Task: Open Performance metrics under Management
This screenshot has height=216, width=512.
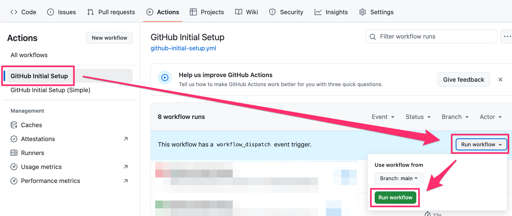Action: point(69,181)
